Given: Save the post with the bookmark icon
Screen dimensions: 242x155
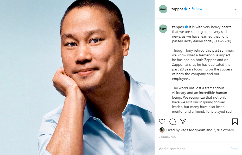Looking at the screenshot, I should 235,122.
